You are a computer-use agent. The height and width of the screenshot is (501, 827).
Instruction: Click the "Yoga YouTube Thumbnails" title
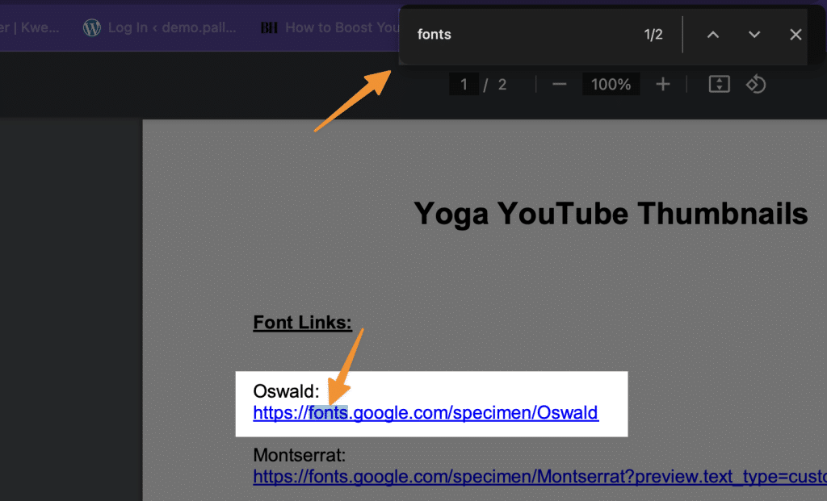[x=611, y=214]
